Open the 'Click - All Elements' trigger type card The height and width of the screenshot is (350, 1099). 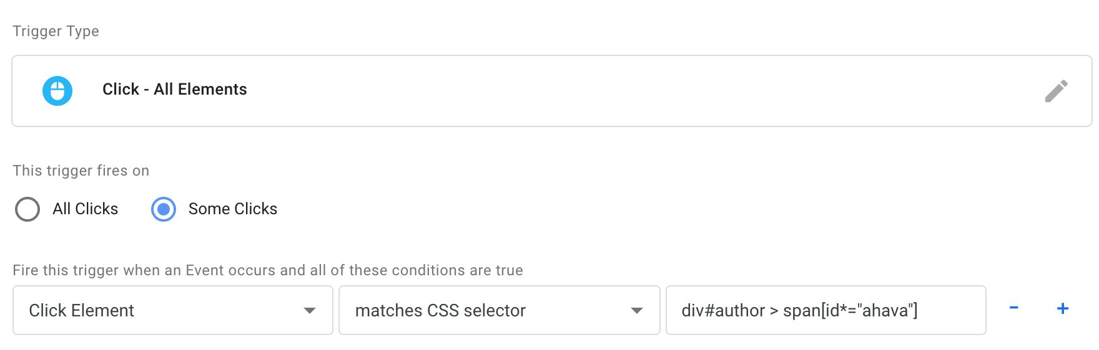click(x=552, y=91)
